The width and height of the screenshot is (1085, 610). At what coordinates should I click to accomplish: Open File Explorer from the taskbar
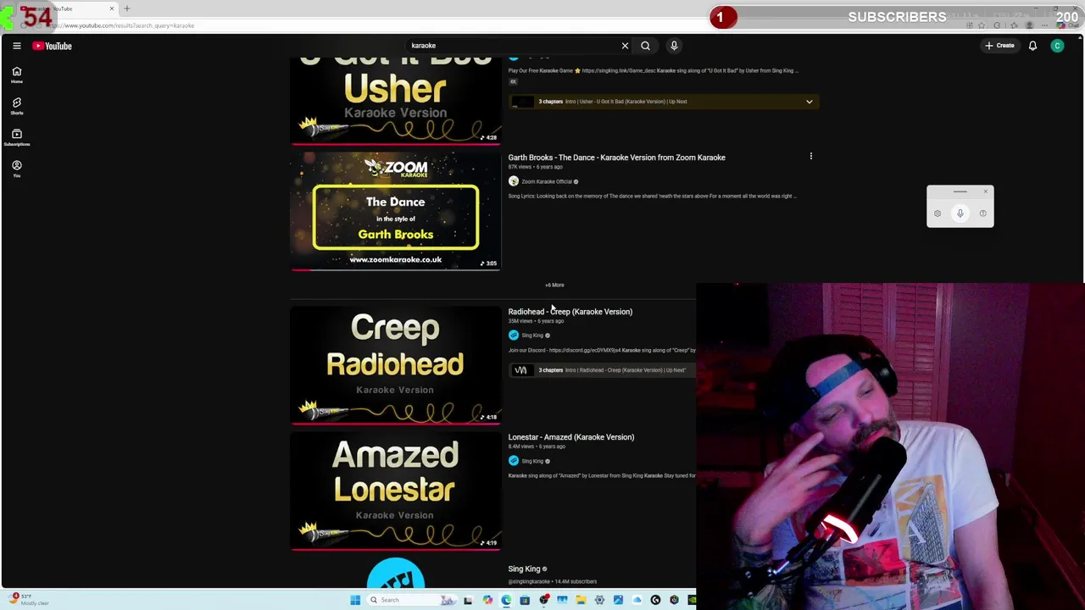tap(581, 600)
